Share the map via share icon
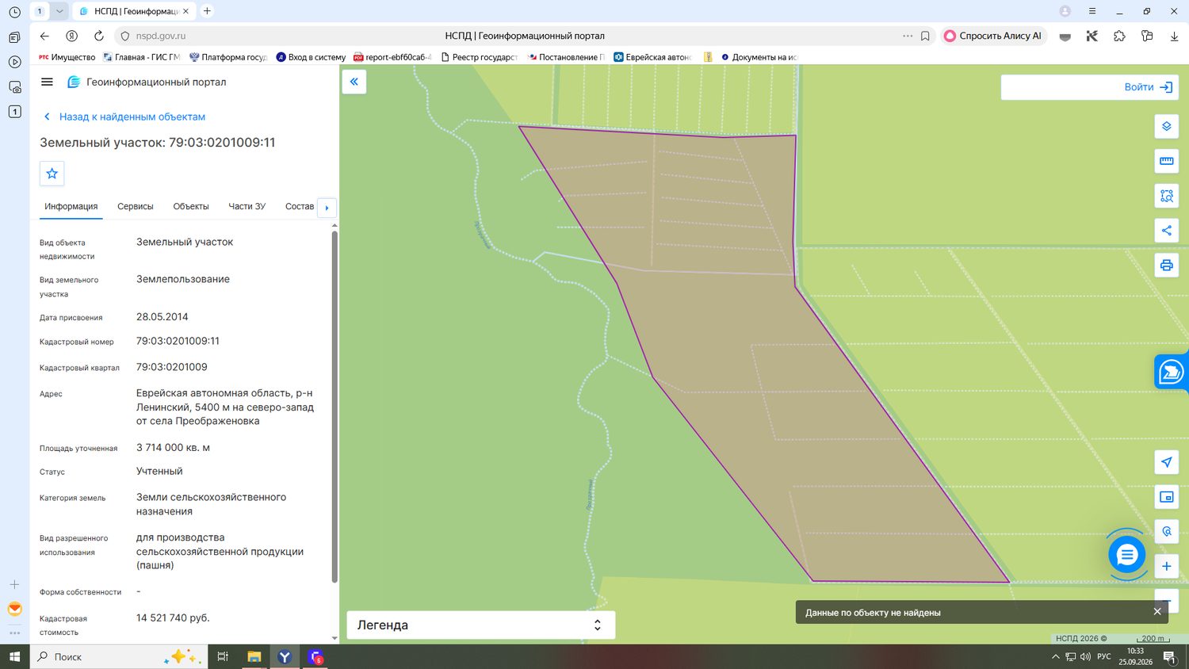Screen dimensions: 1189x669 (x=1166, y=231)
